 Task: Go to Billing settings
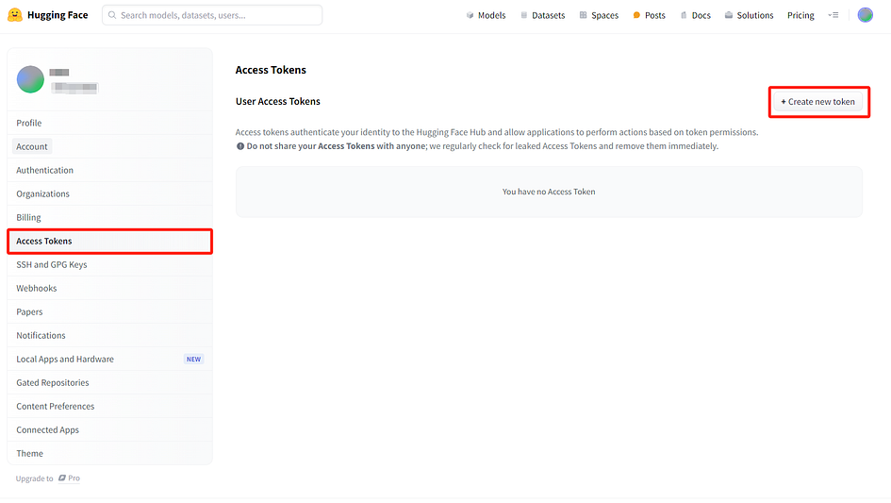click(x=109, y=217)
